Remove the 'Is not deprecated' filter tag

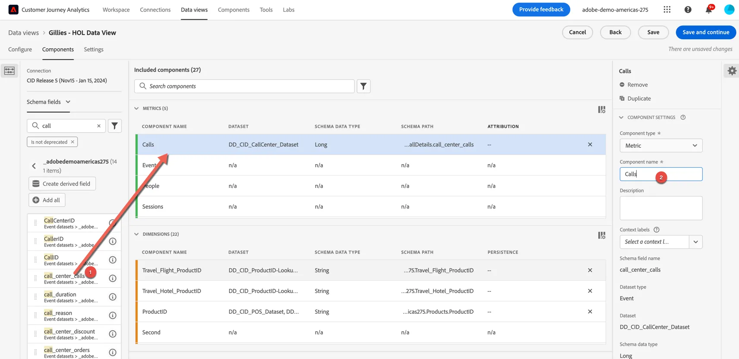pyautogui.click(x=72, y=142)
